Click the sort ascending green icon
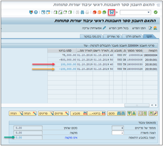The image size is (163, 146). (134, 113)
